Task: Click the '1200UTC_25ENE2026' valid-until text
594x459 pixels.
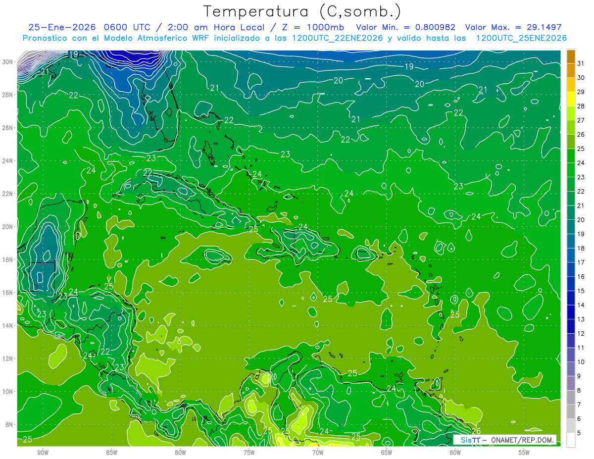Action: [521, 38]
